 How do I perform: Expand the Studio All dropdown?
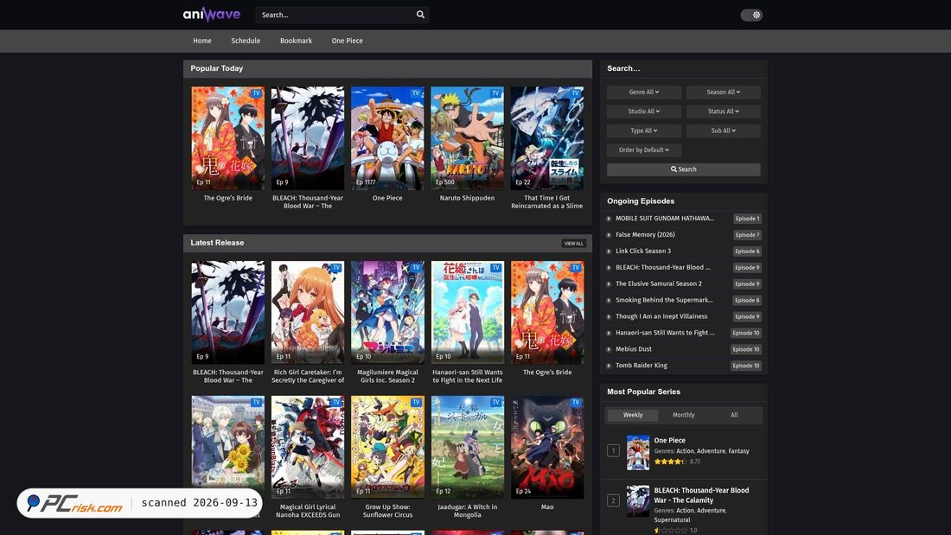click(x=643, y=111)
